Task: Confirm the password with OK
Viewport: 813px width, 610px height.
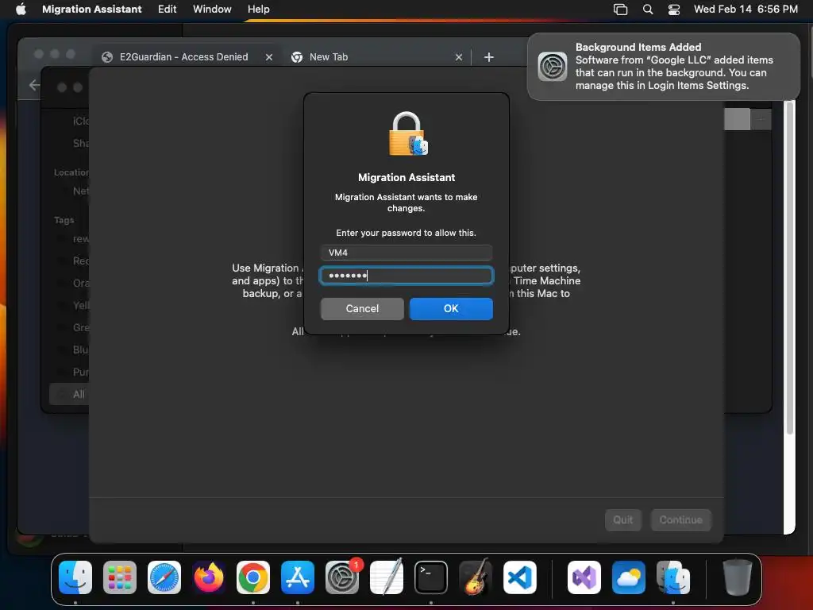Action: [451, 309]
